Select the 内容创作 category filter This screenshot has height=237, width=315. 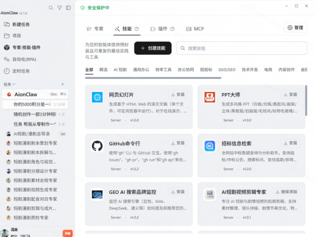286,70
